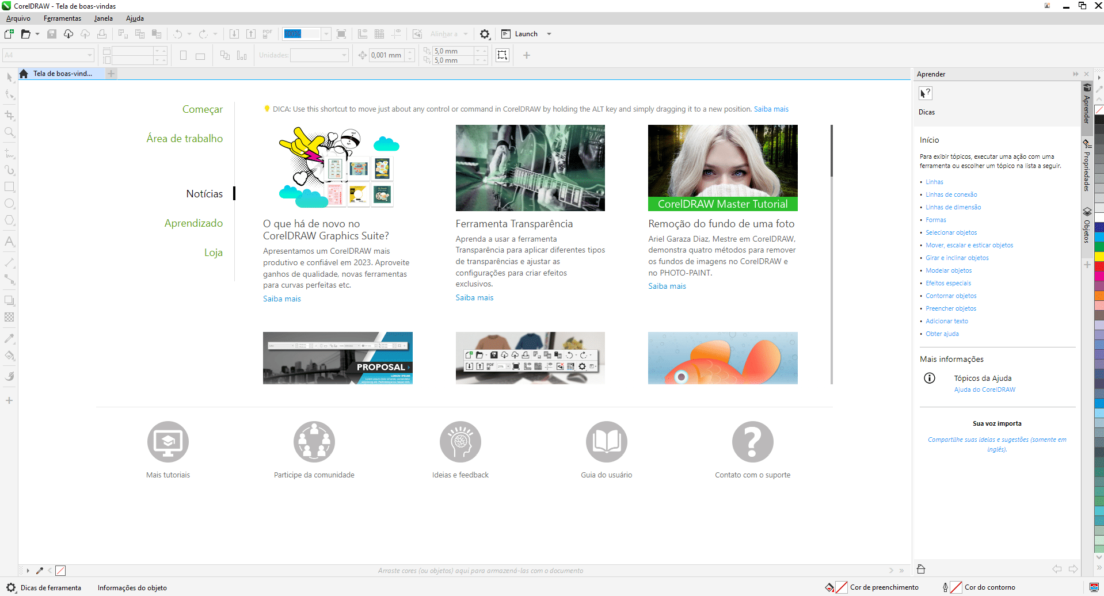1104x596 pixels.
Task: Click the full-screen preview icon
Action: pos(341,34)
